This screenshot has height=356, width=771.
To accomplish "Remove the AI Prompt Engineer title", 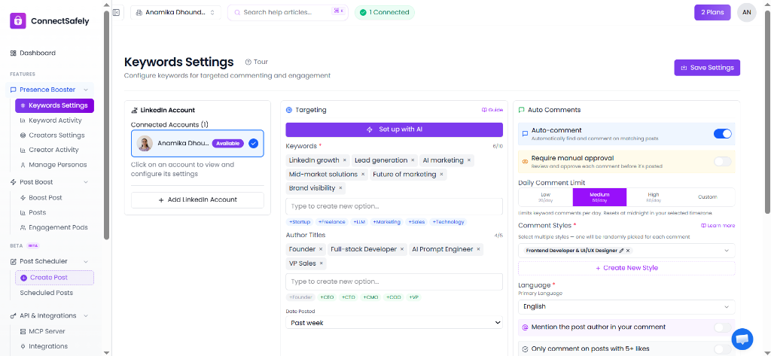I will click(478, 249).
